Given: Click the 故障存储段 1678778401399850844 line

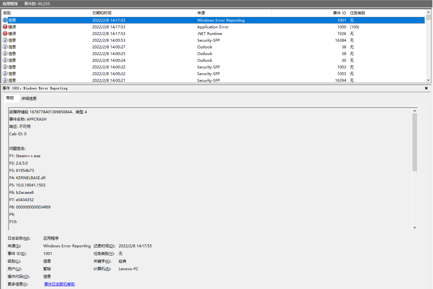Looking at the screenshot, I should pyautogui.click(x=48, y=112).
